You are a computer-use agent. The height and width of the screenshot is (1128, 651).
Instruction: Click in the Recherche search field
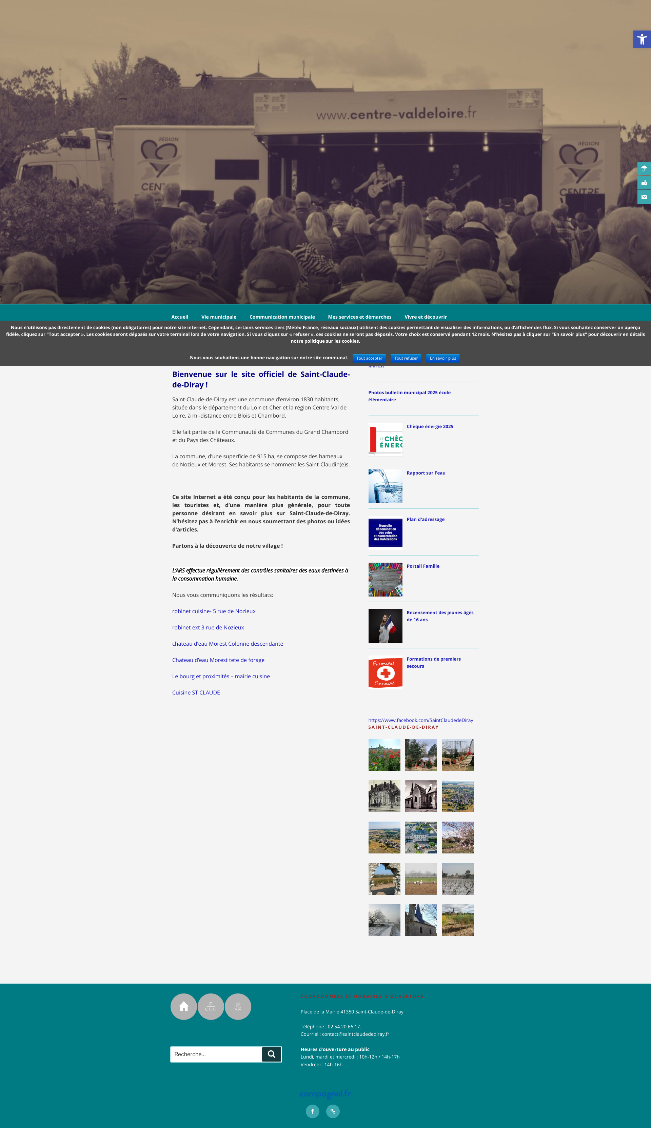coord(216,1054)
